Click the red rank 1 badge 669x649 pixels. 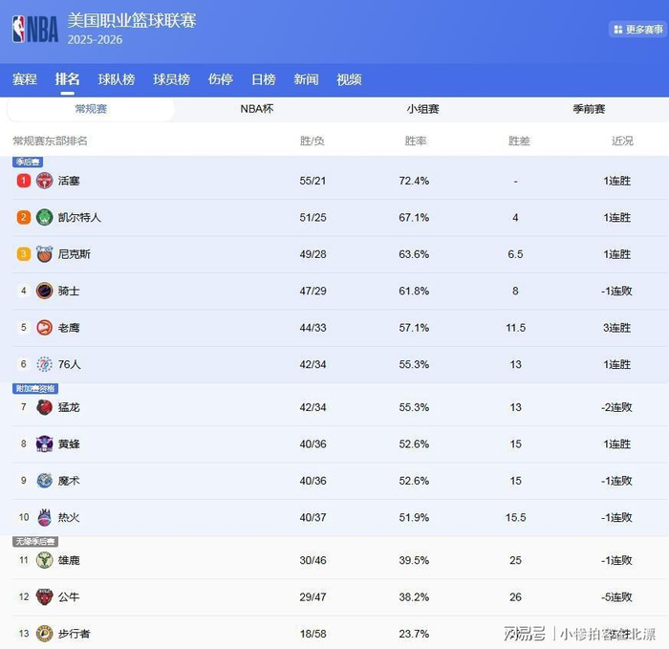coord(24,181)
